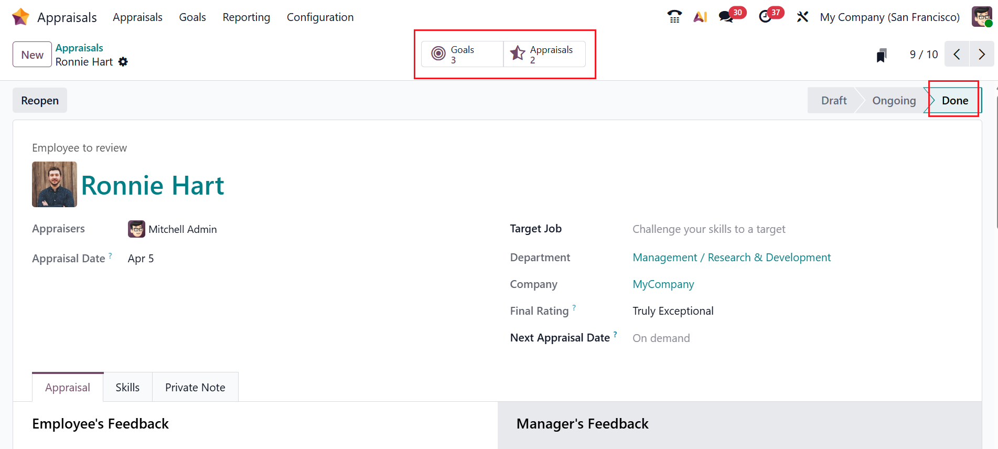The width and height of the screenshot is (998, 449).
Task: Go to the previous record arrow
Action: [957, 55]
